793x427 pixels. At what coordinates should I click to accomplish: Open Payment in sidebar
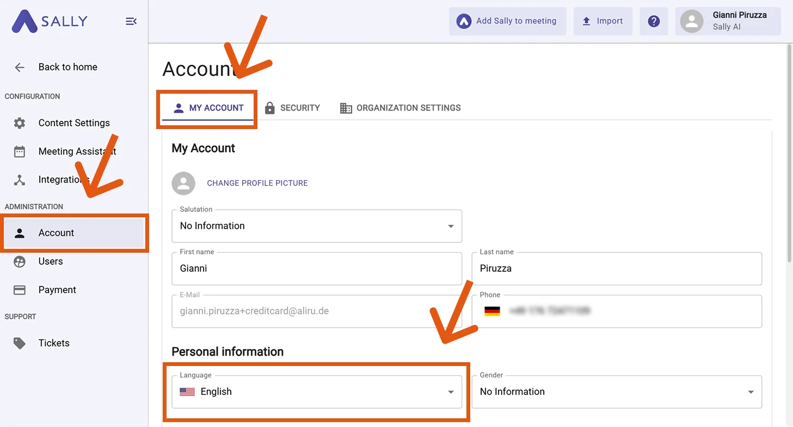pyautogui.click(x=74, y=290)
